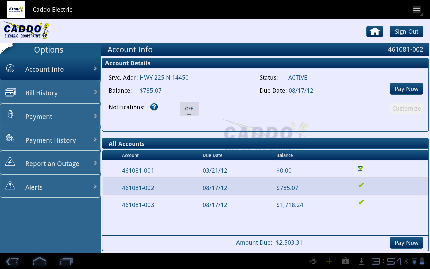The image size is (430, 269).
Task: Click the ACTIVE status value
Action: (298, 78)
